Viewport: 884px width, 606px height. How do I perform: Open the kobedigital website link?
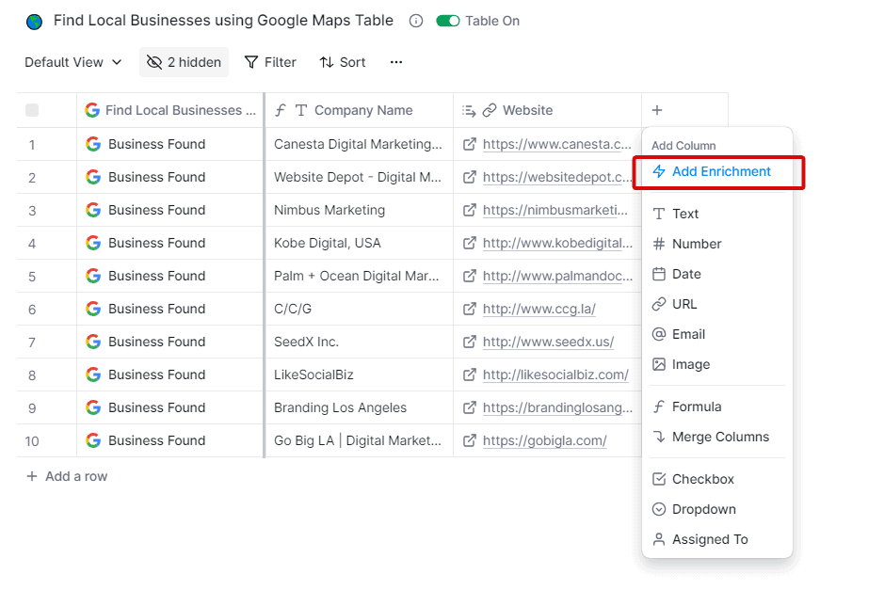[557, 243]
